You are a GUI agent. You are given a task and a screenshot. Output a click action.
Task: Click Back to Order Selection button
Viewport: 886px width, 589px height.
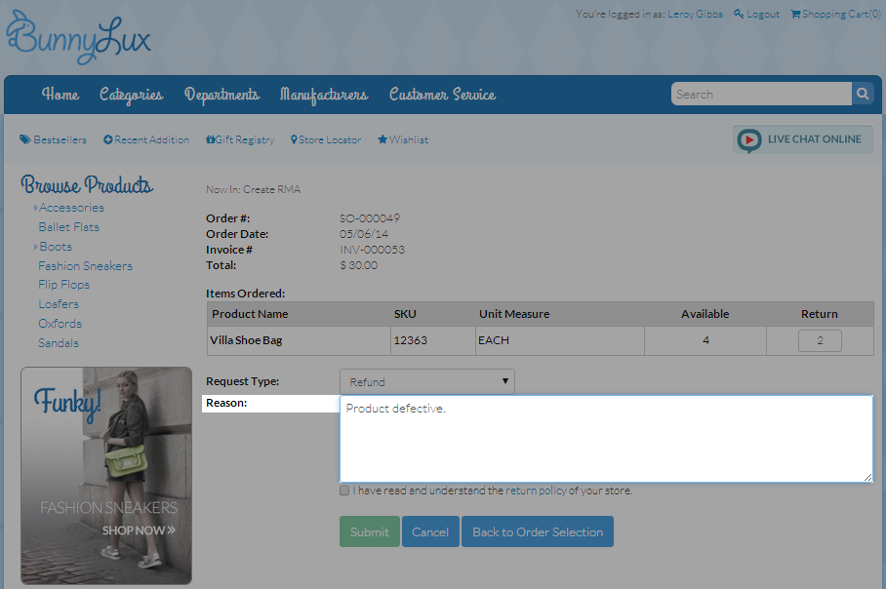(x=537, y=531)
